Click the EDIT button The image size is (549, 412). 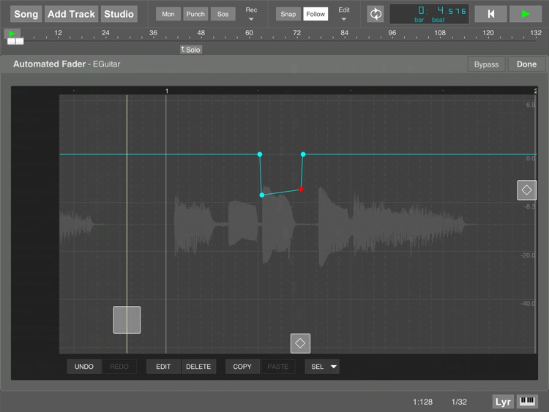coord(163,367)
